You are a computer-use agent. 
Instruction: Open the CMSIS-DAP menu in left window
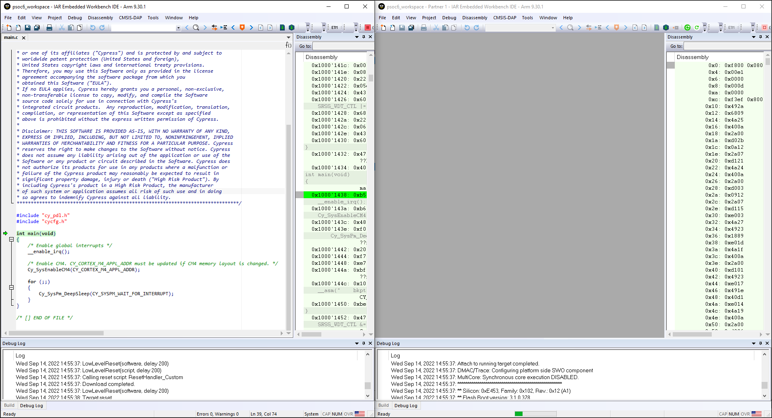[x=130, y=18]
